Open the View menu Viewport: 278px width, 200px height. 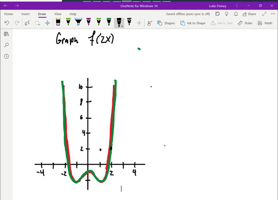[58, 14]
